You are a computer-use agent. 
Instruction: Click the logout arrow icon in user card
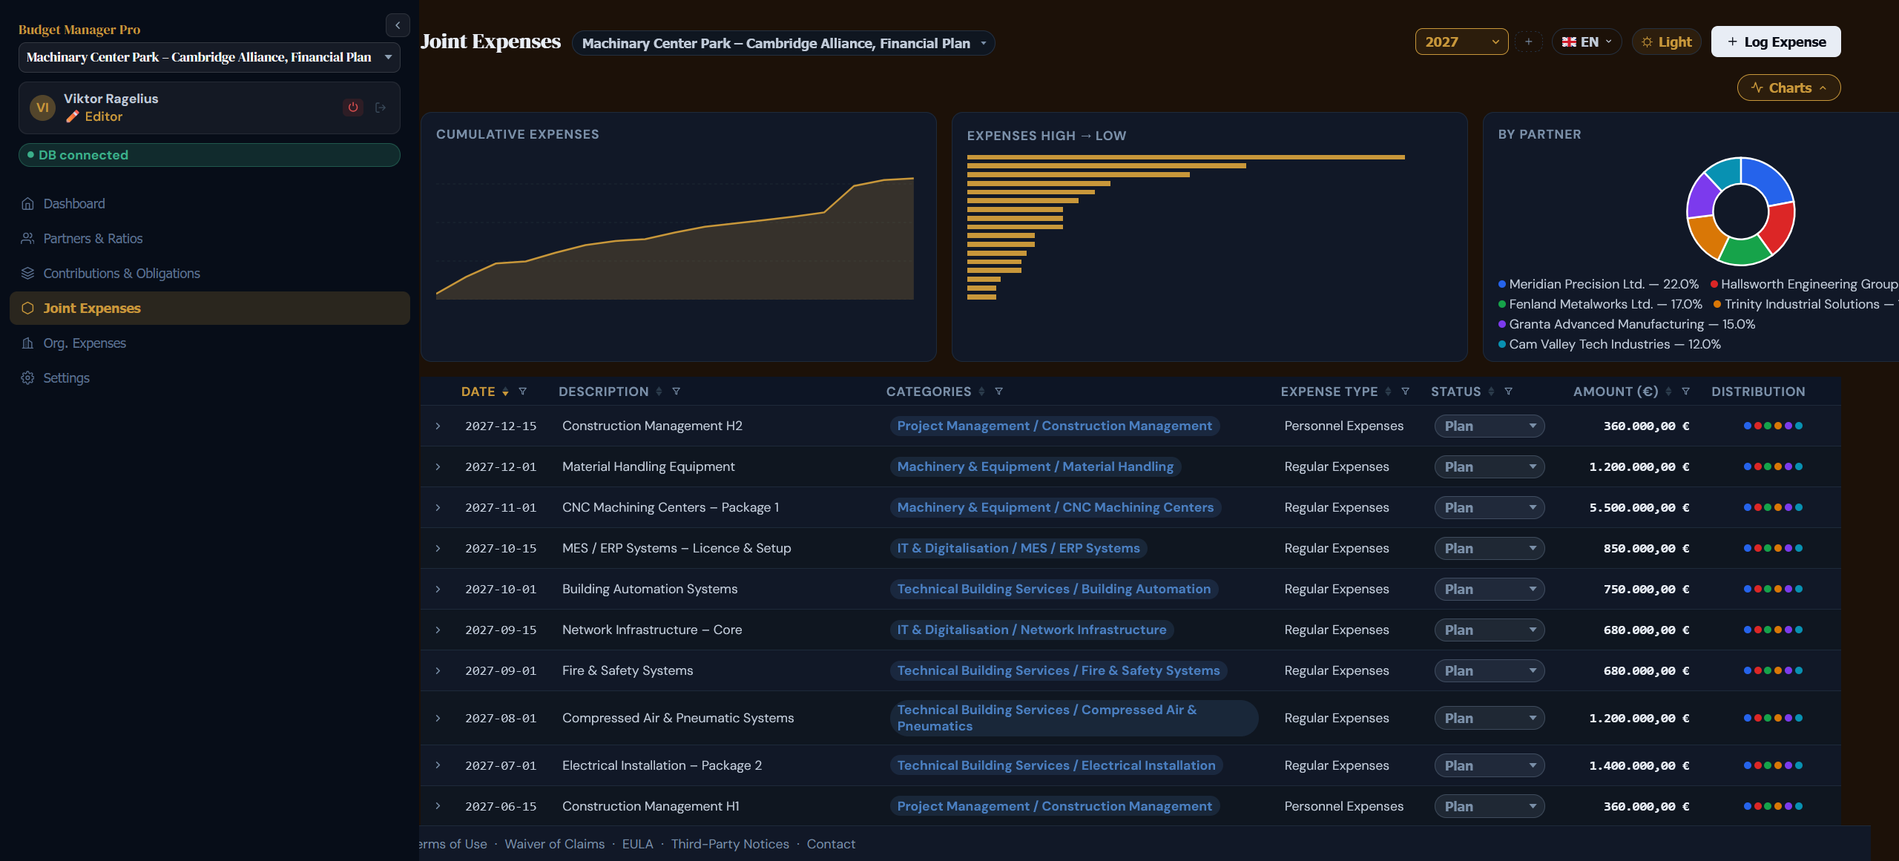click(x=381, y=108)
